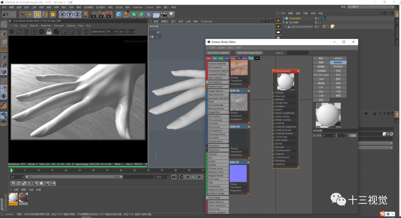
Task: Go to start of timeline
Action: (x=174, y=177)
